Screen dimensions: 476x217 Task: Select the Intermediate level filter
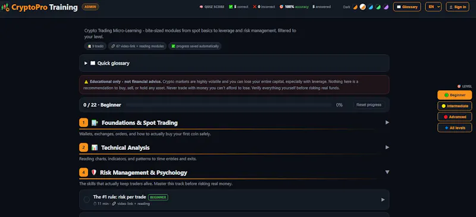pos(455,106)
